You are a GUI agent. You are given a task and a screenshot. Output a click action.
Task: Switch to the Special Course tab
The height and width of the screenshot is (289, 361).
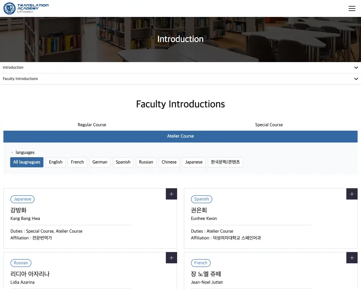pyautogui.click(x=269, y=125)
